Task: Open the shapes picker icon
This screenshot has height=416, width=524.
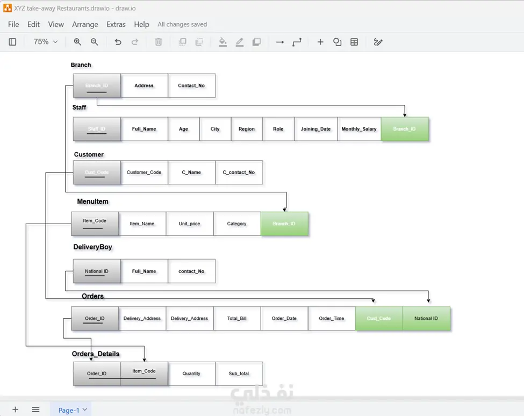Action: 337,42
